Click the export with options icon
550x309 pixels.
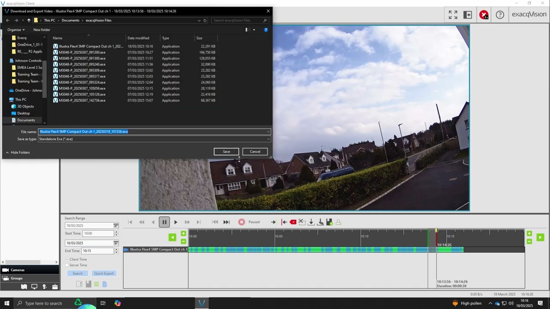pyautogui.click(x=320, y=222)
